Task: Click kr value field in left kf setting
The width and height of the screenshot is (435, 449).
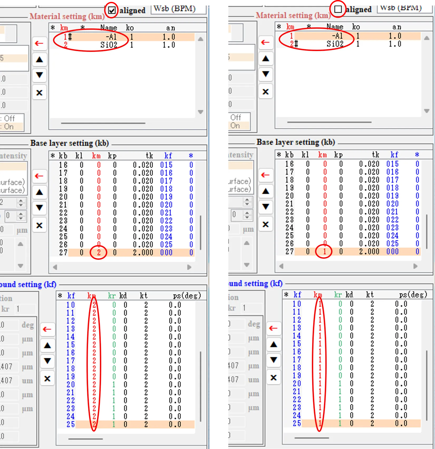Action: [25, 309]
